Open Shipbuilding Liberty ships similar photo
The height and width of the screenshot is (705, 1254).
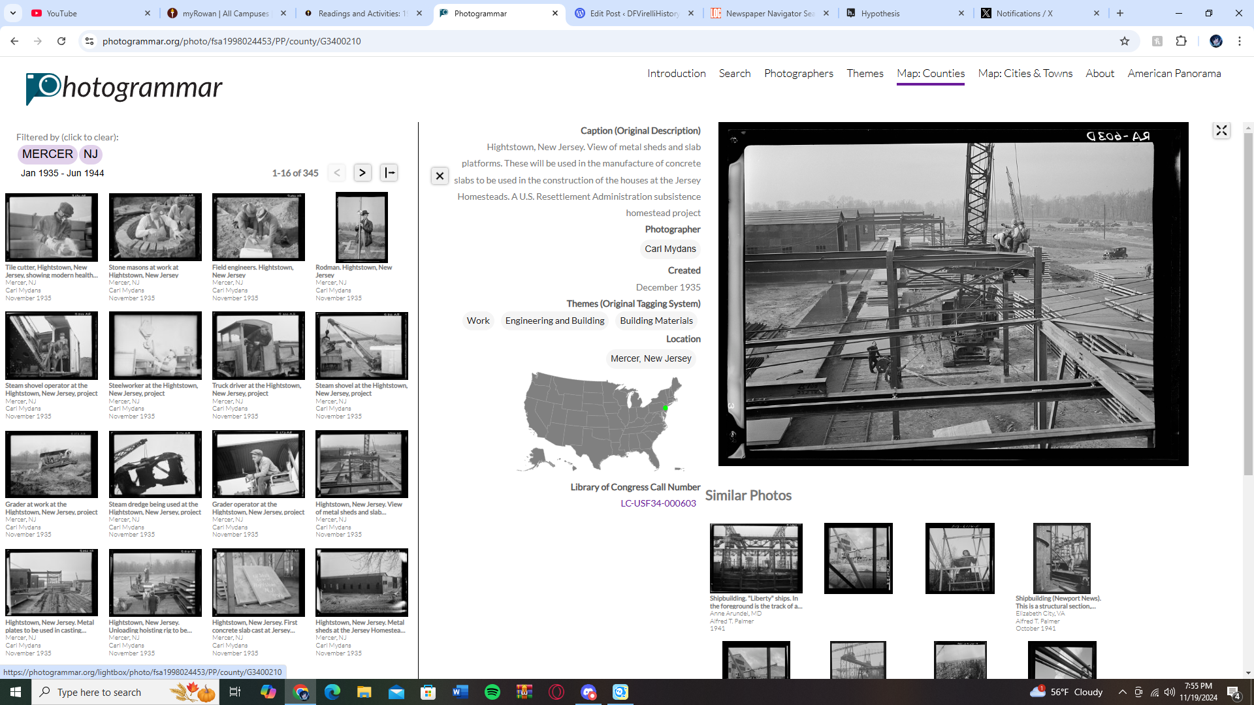(756, 558)
